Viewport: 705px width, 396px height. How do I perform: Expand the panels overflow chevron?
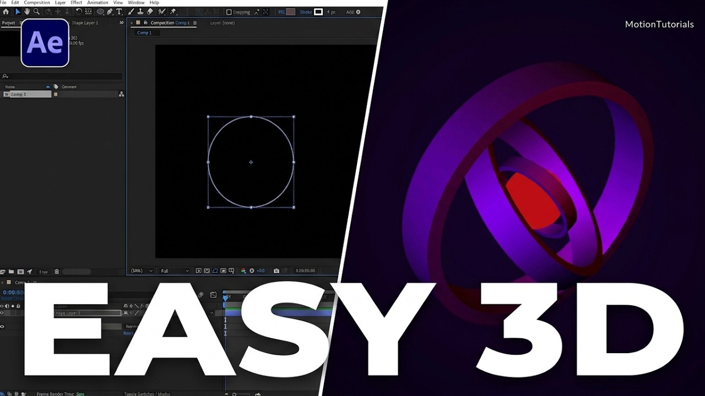[x=121, y=23]
